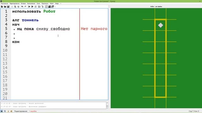
Task: Click third status bar icon
Action: point(8,111)
